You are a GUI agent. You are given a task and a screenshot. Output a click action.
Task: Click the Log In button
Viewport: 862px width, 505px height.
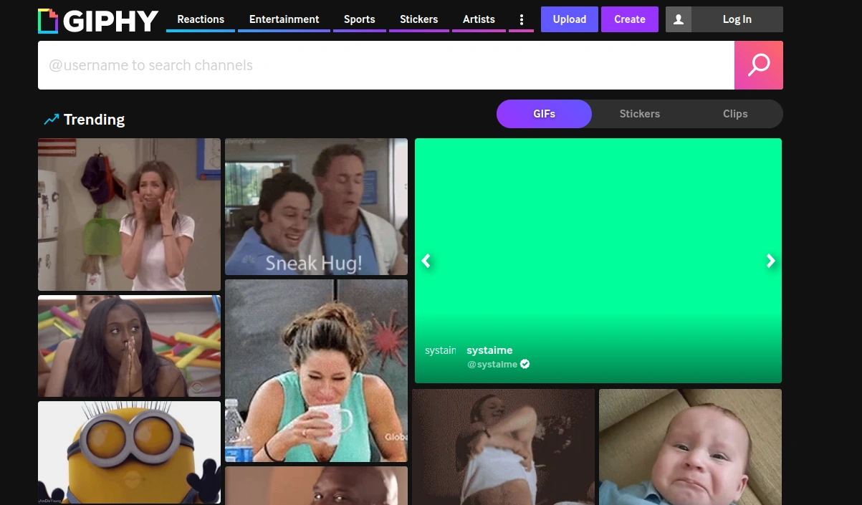tap(736, 19)
